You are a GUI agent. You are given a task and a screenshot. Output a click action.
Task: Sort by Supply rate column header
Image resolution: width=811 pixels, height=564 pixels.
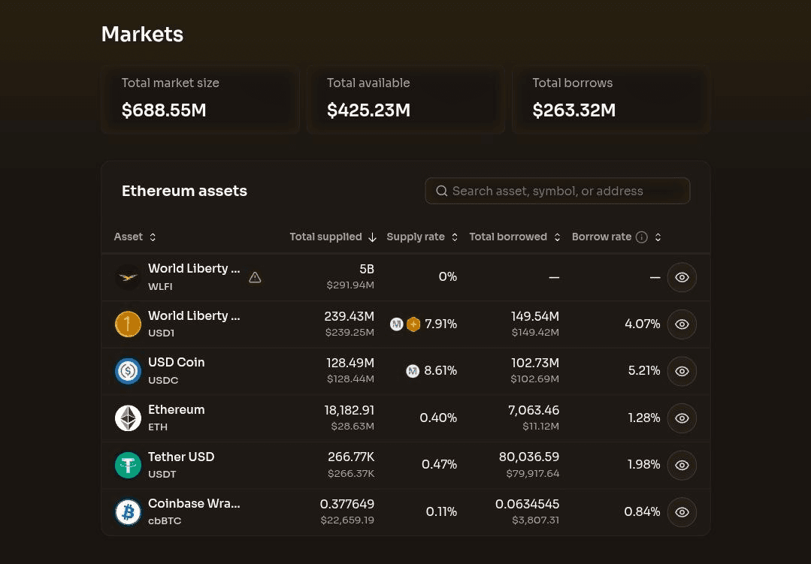point(422,237)
